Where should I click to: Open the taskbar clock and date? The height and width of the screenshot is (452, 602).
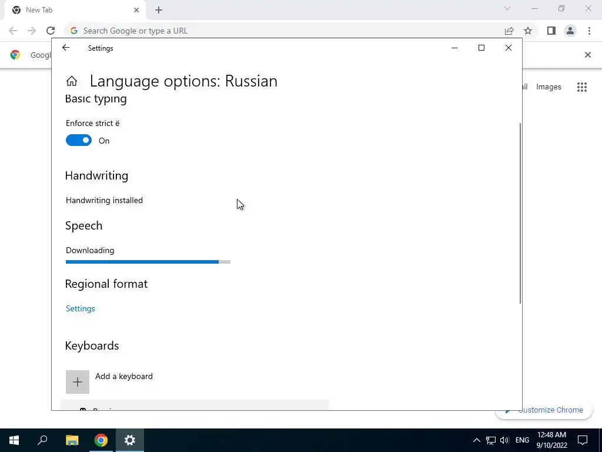tap(551, 440)
